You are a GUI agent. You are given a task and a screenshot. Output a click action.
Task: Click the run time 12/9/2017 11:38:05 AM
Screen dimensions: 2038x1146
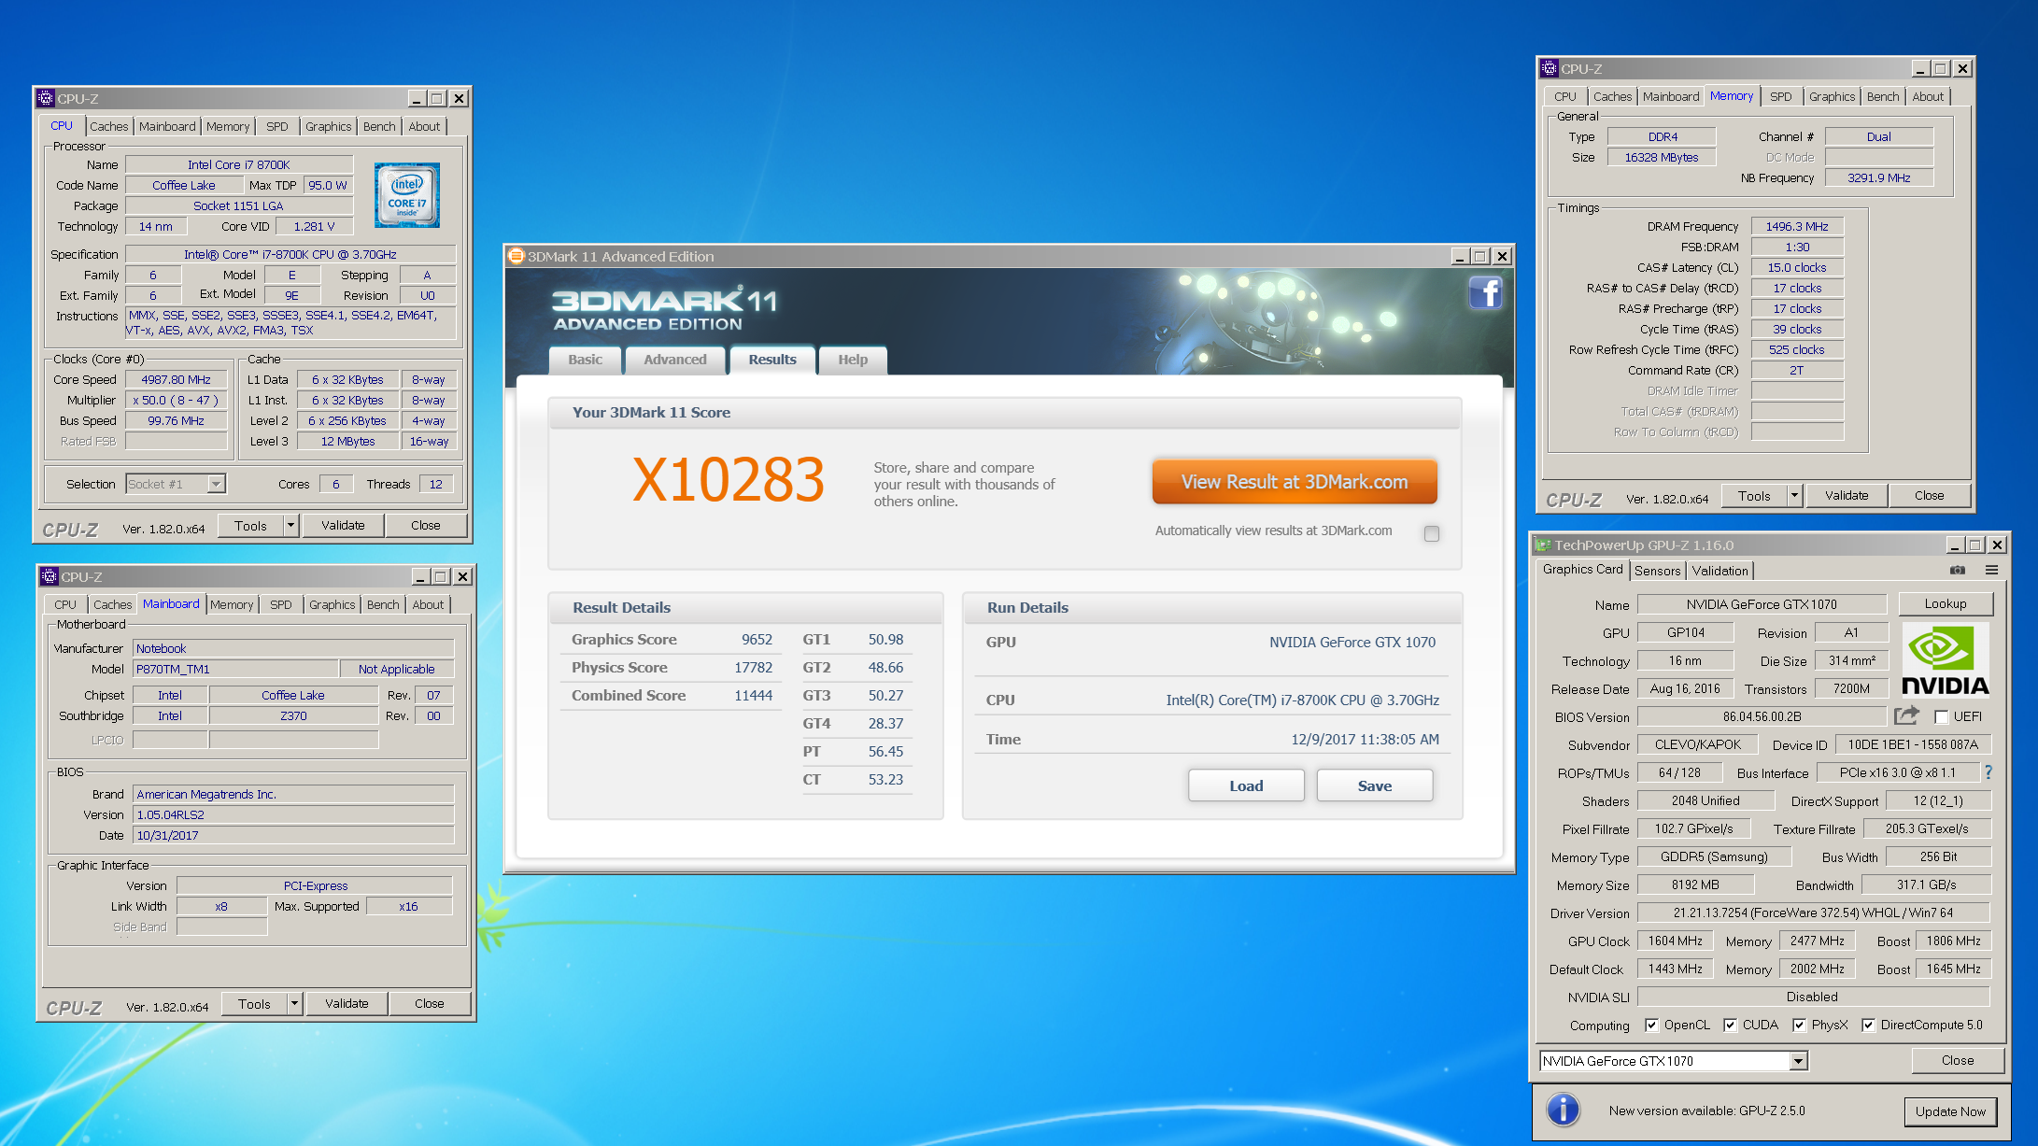(1365, 739)
